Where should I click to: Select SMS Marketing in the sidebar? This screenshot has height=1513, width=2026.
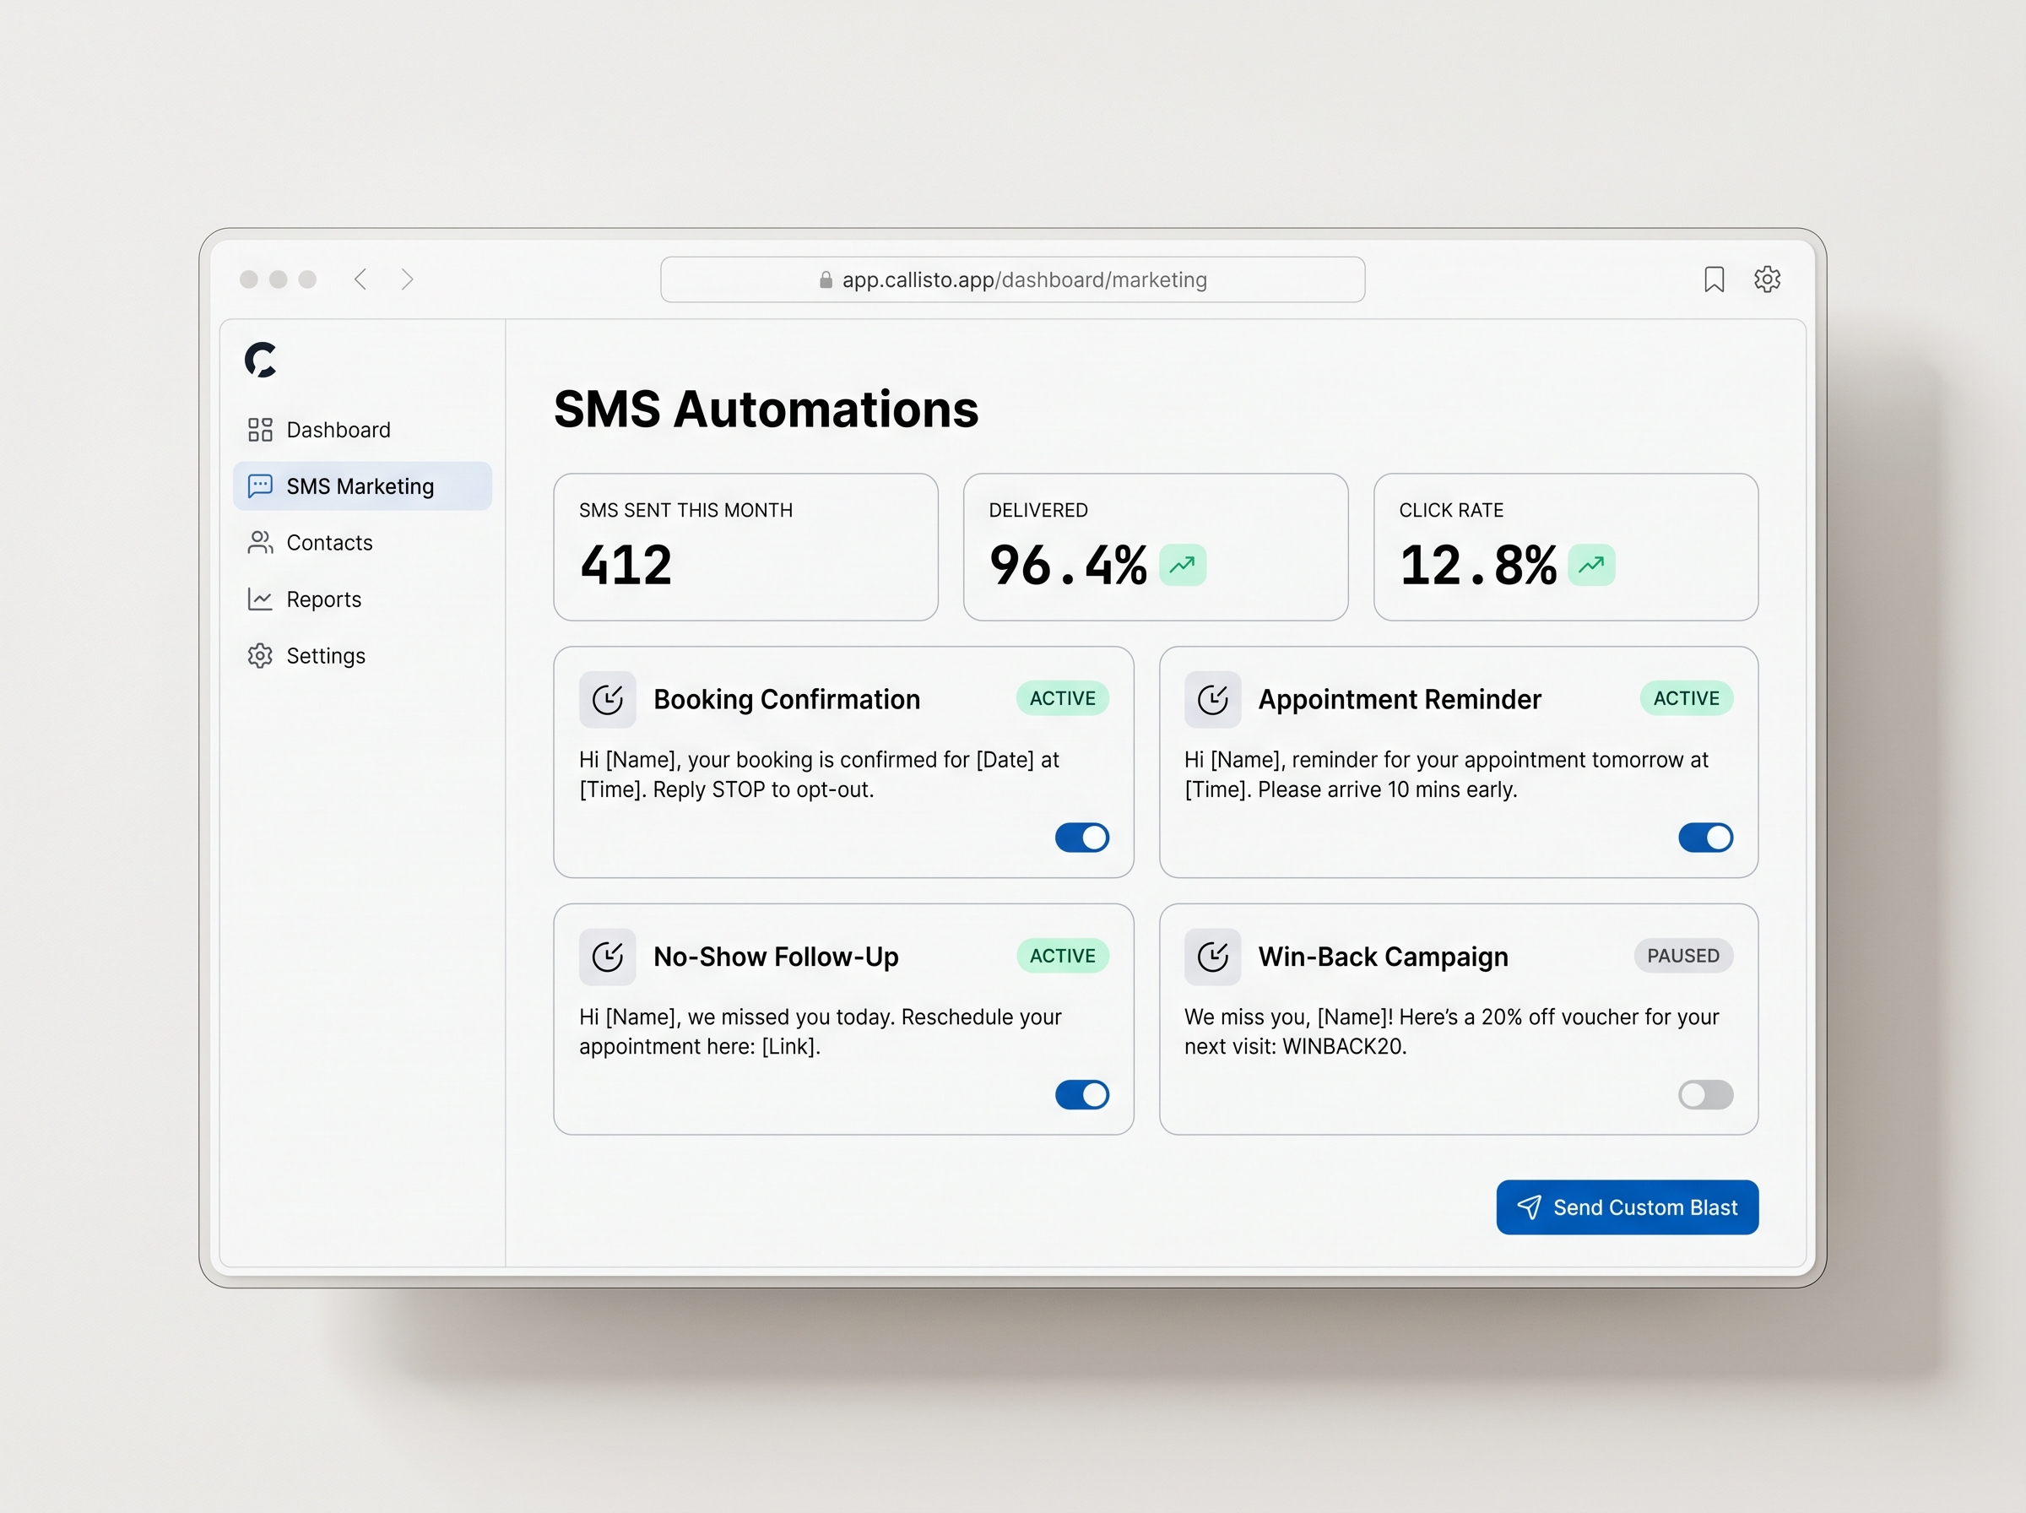point(362,485)
